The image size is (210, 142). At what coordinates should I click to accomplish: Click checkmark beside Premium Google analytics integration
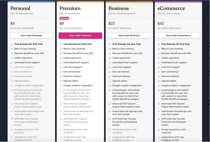61,86
